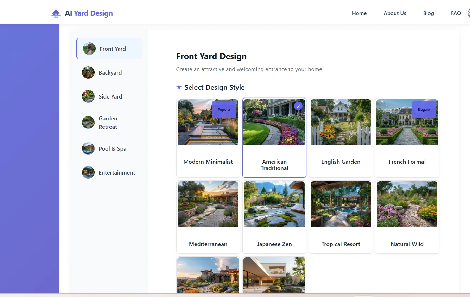Click the Front Yard Design heading
Image resolution: width=470 pixels, height=297 pixels.
[x=211, y=56]
